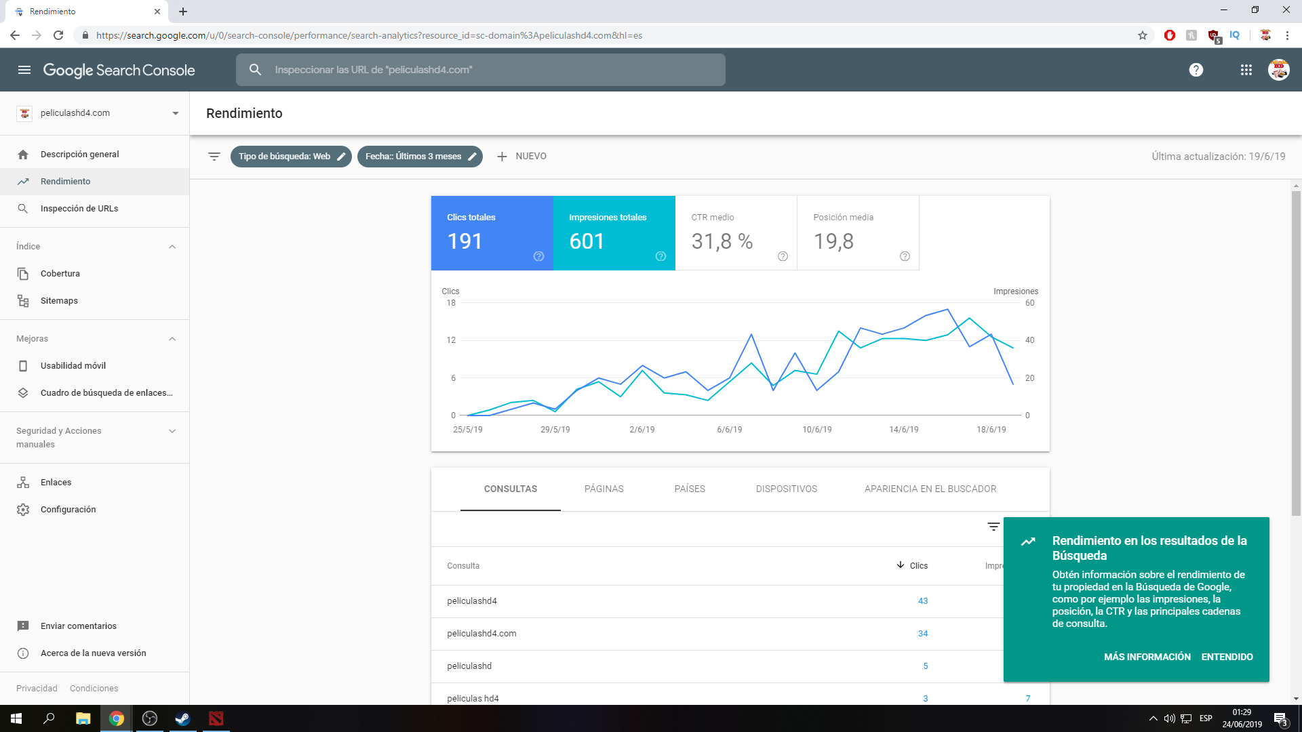Edit the Fecha: Últimos 3 meses pencil
Viewport: 1302px width, 732px height.
tap(472, 157)
